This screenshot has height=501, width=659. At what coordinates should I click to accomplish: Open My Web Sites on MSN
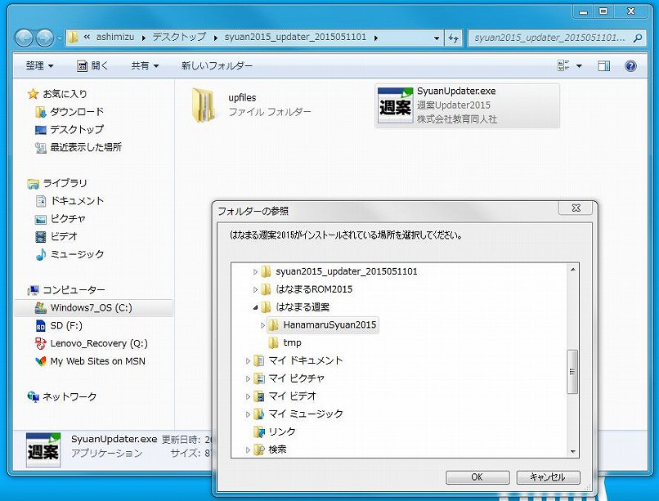pos(96,361)
